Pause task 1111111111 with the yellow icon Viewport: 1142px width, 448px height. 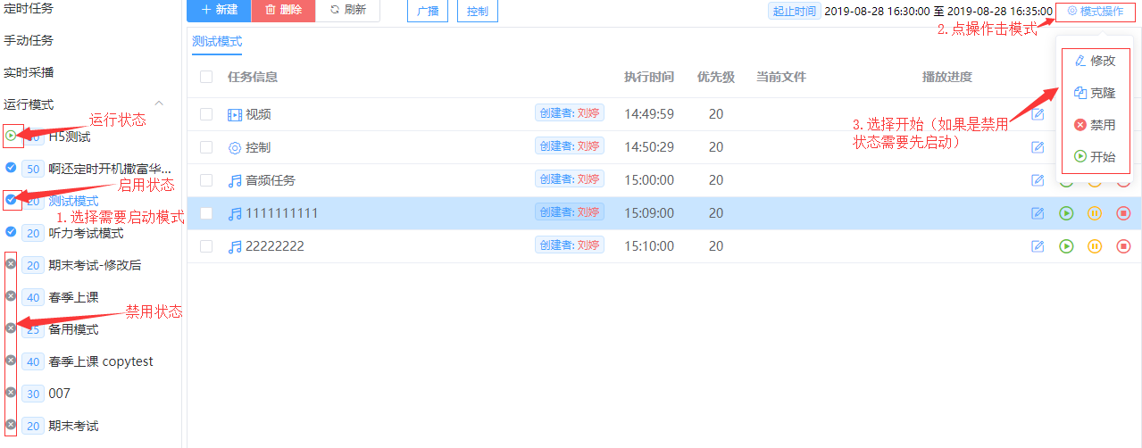click(x=1095, y=213)
